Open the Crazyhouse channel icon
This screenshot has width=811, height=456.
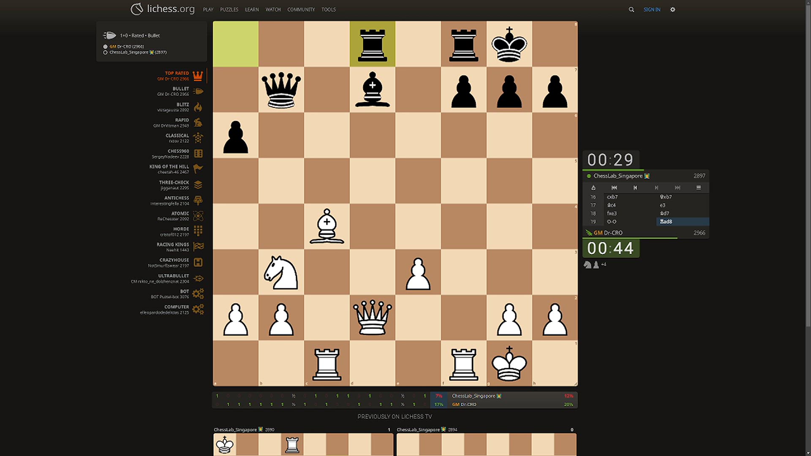pos(198,262)
